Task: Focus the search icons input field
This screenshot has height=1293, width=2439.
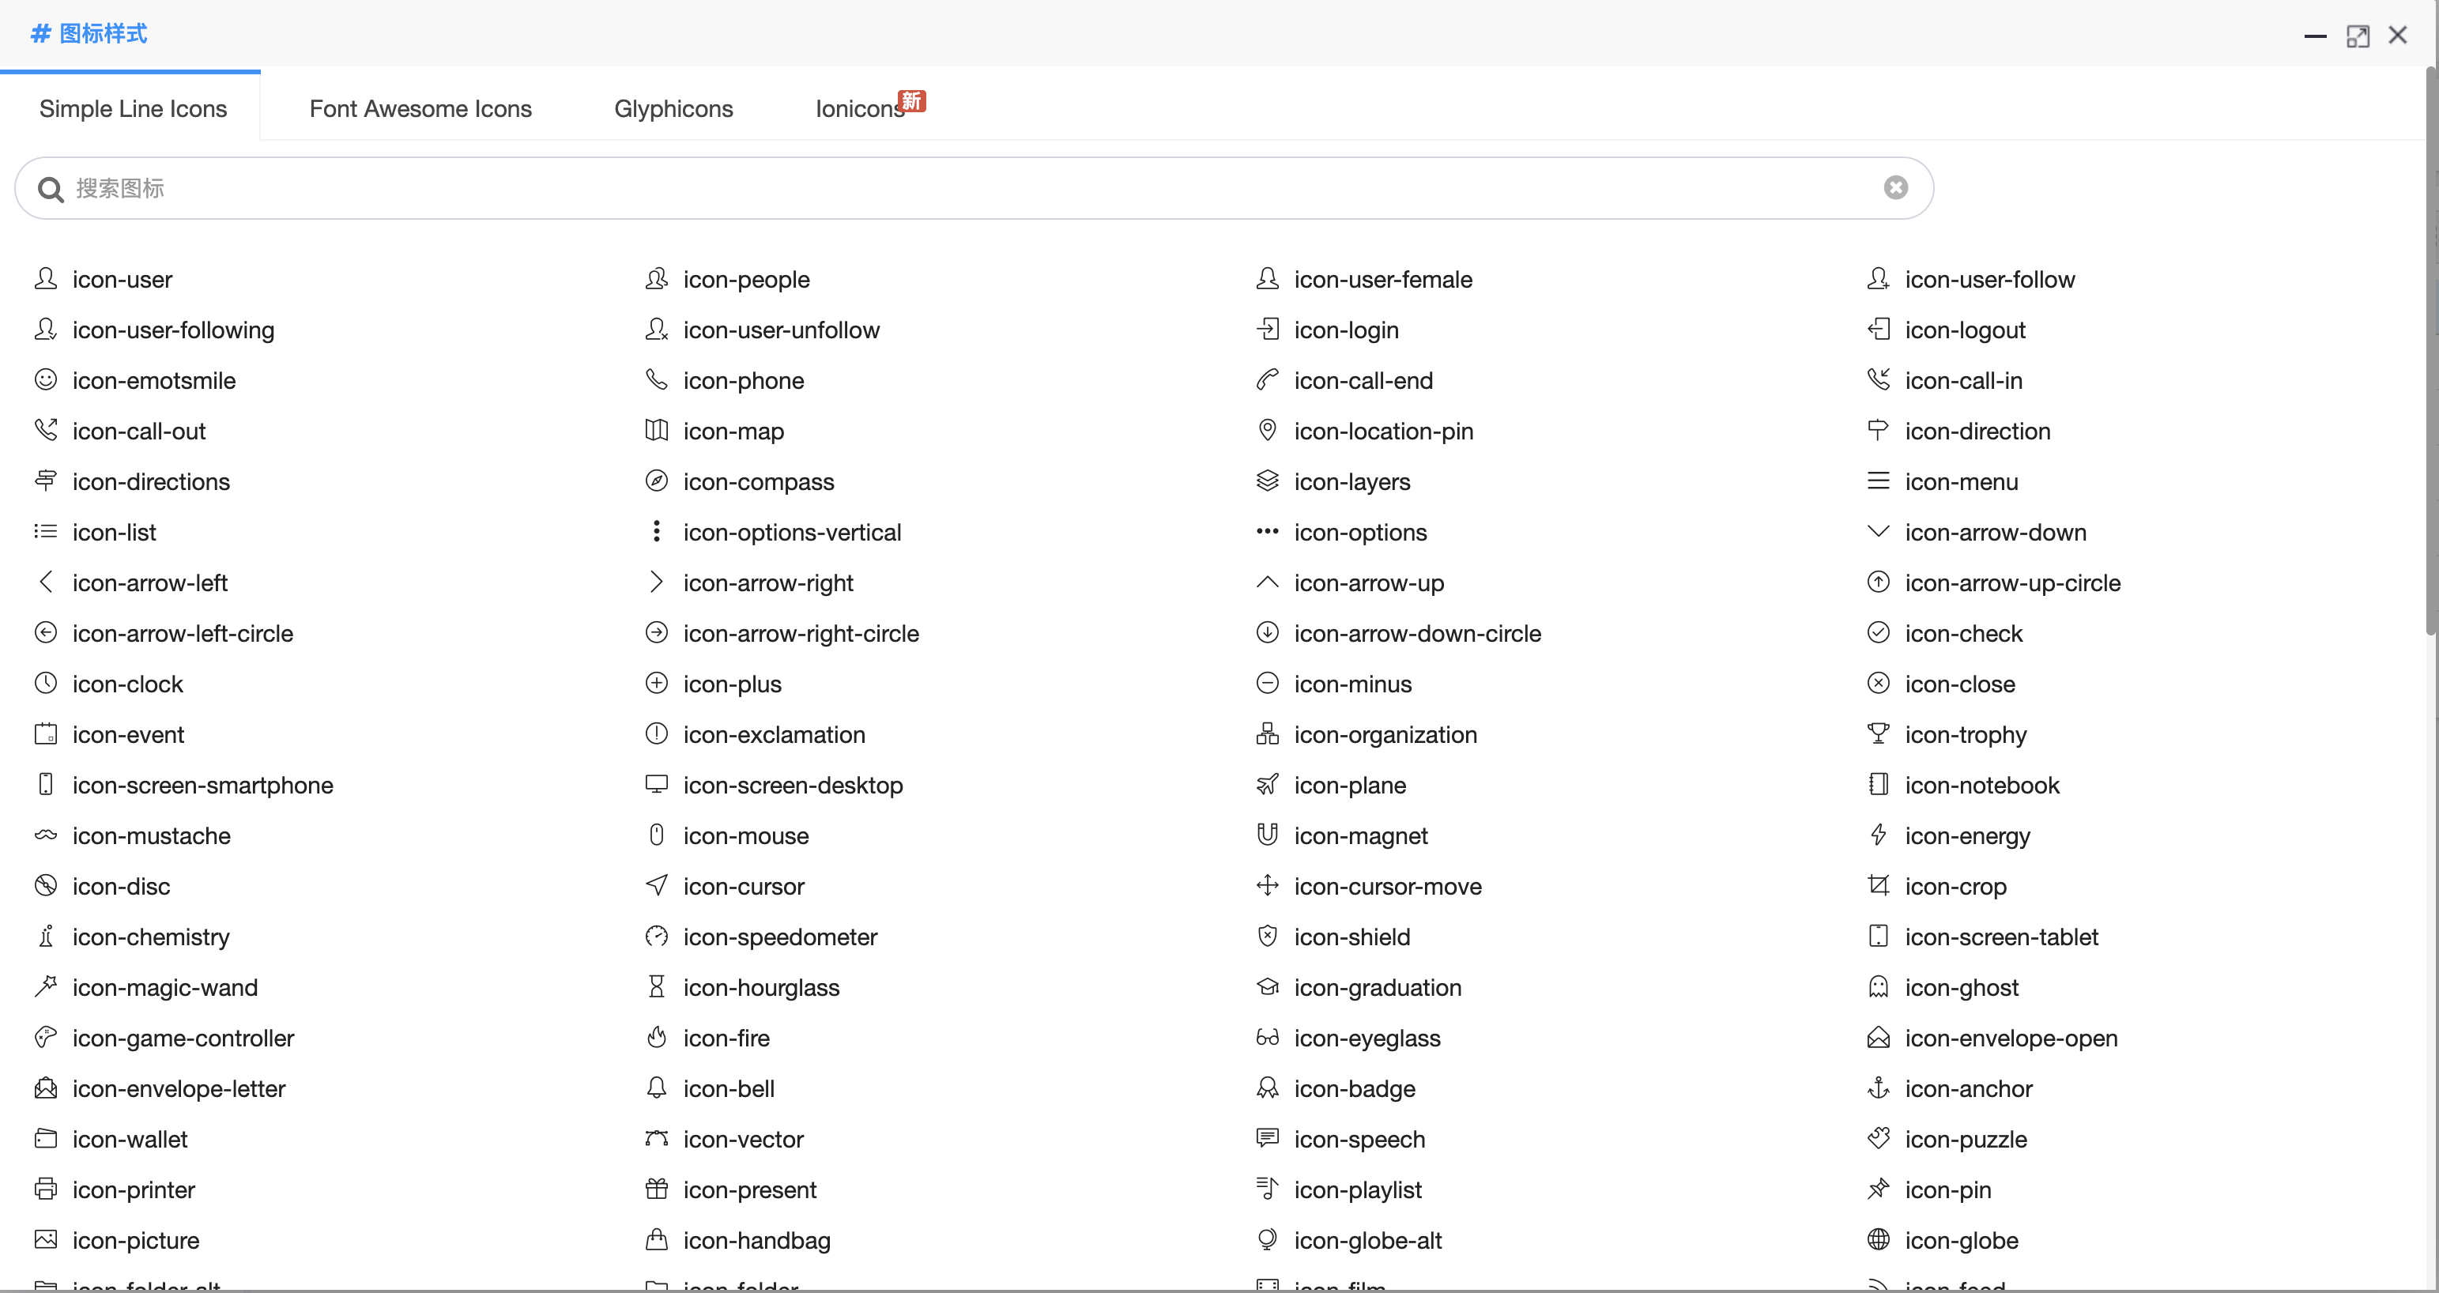Action: click(974, 188)
